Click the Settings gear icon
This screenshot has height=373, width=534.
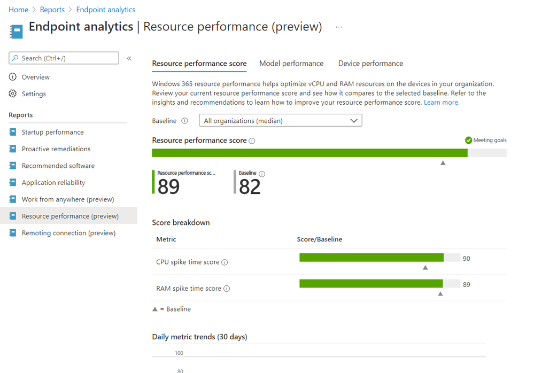13,94
